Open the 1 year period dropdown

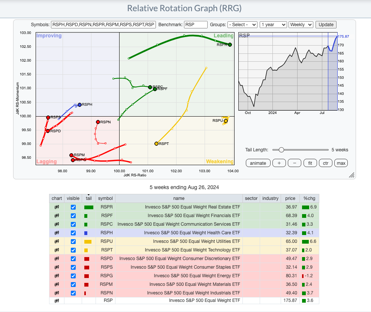(x=273, y=25)
